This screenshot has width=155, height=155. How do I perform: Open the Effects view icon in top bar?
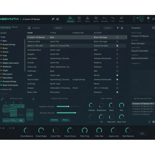tap(87, 19)
